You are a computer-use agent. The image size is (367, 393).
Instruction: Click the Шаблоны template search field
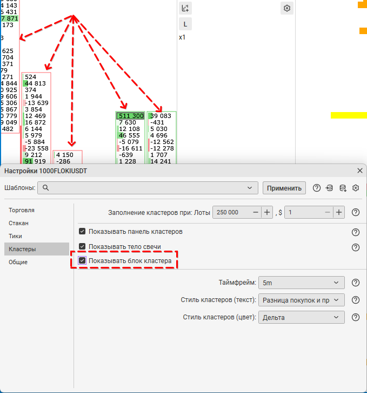point(146,188)
